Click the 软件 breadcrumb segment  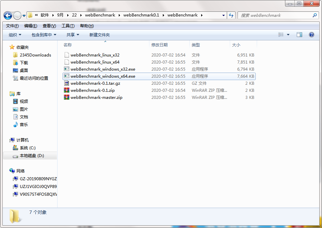click(44, 15)
